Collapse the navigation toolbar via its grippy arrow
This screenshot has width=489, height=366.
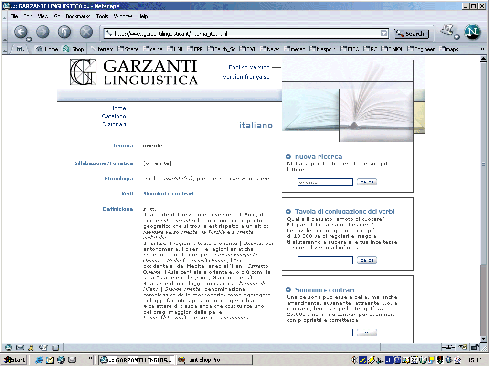pos(5,39)
